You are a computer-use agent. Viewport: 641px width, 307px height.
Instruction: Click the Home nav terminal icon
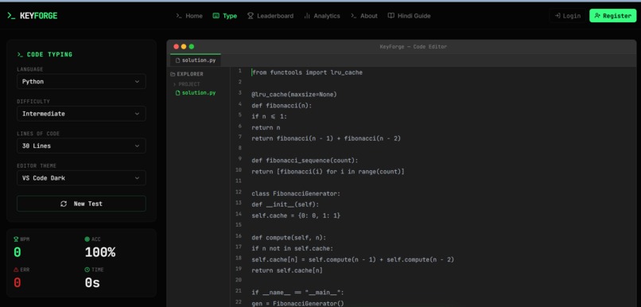pos(179,16)
